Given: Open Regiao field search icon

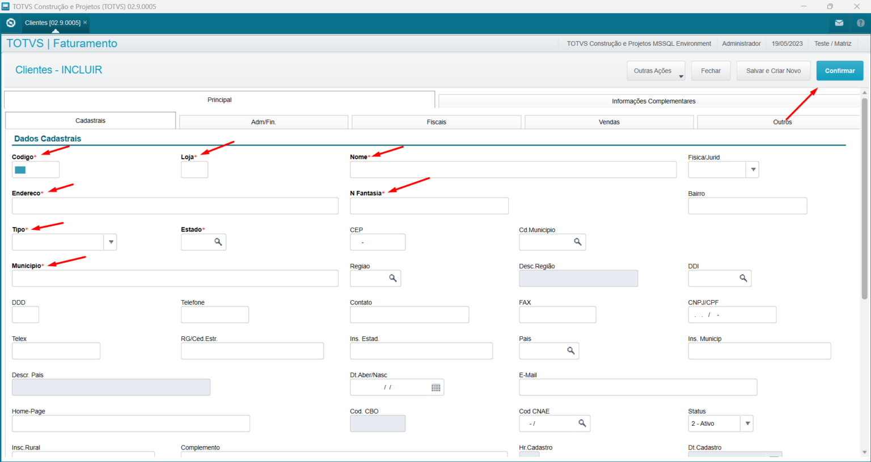Looking at the screenshot, I should pos(392,278).
